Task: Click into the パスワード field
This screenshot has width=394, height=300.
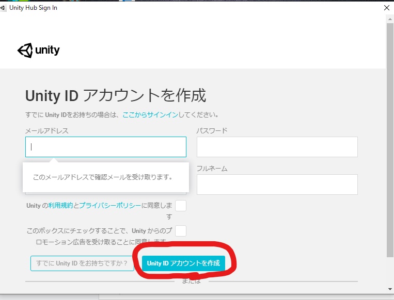Action: coord(277,147)
